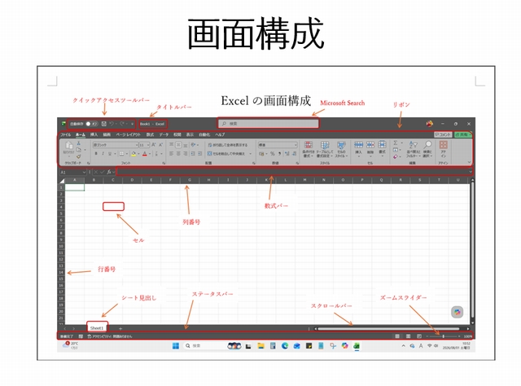Open 検索と選択 magnifier menu
This screenshot has width=521, height=386.
pyautogui.click(x=427, y=149)
